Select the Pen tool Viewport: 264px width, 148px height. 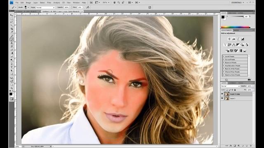point(12,64)
